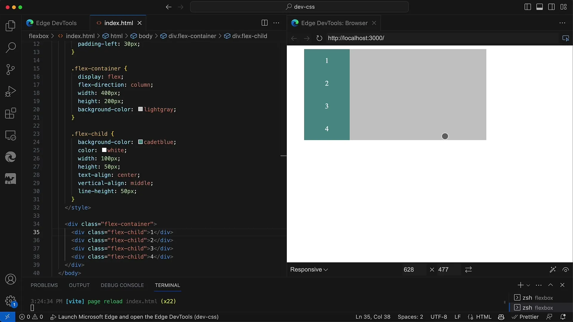Open white color swatch picker

coord(104,150)
